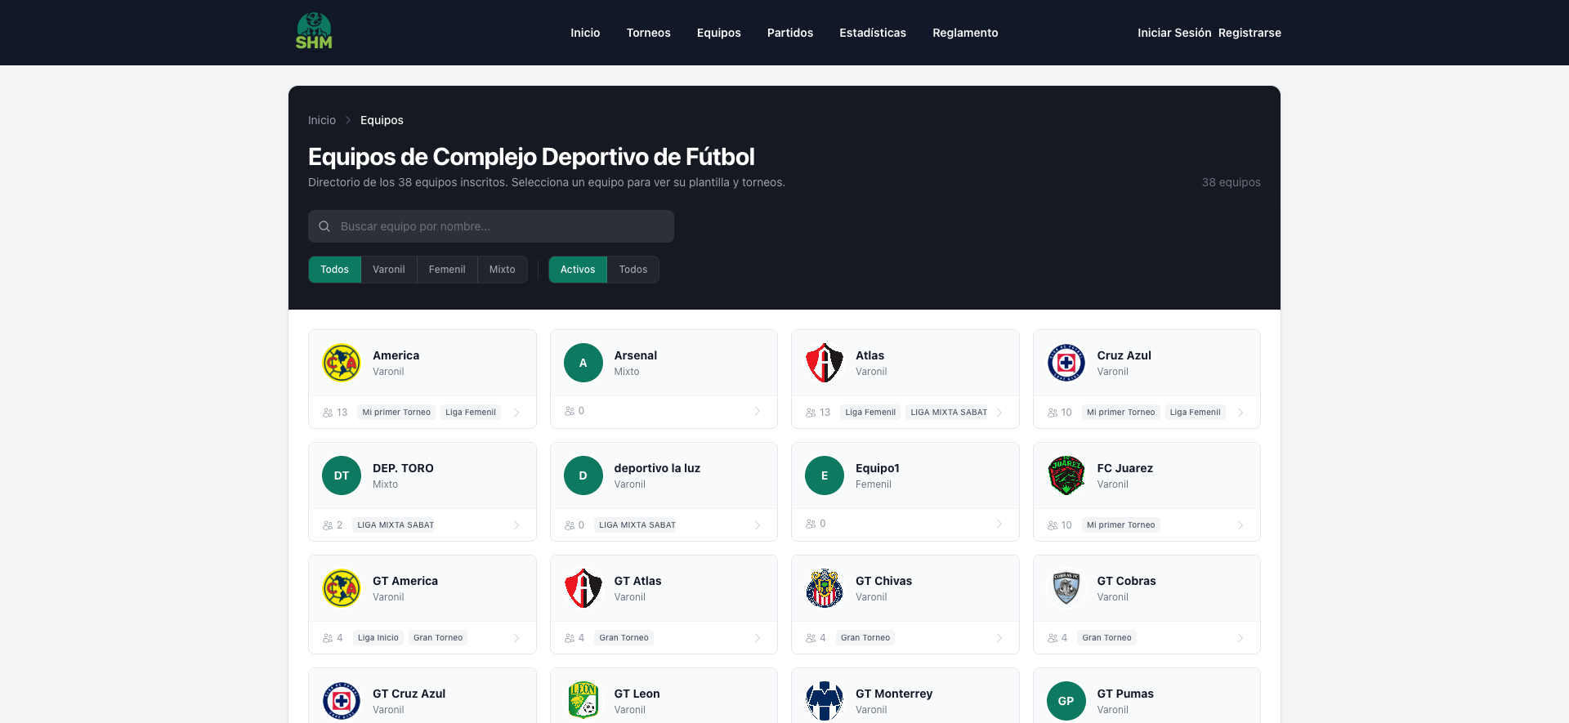Image resolution: width=1569 pixels, height=723 pixels.
Task: Filter teams by Mixto
Action: pos(503,270)
